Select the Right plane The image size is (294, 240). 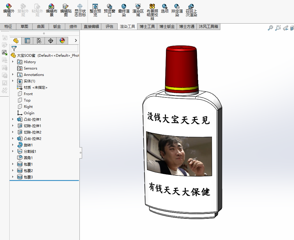pos(25,106)
